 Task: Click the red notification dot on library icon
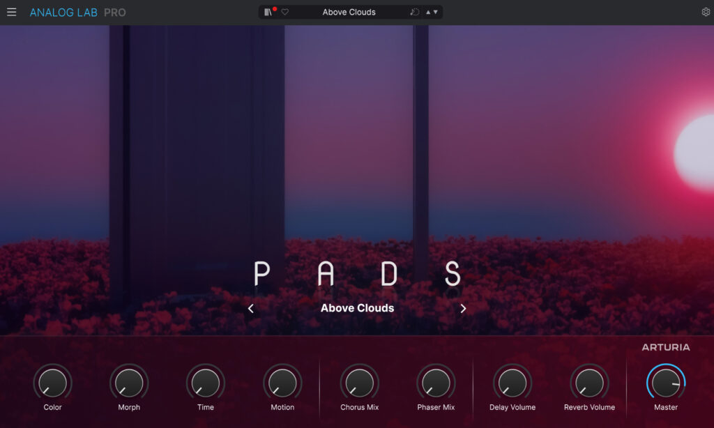pyautogui.click(x=275, y=8)
